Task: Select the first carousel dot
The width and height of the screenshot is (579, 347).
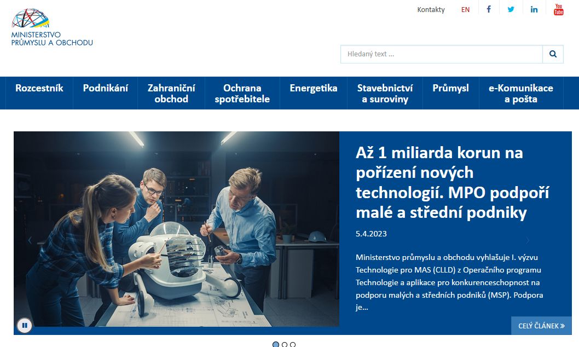Action: 275,344
